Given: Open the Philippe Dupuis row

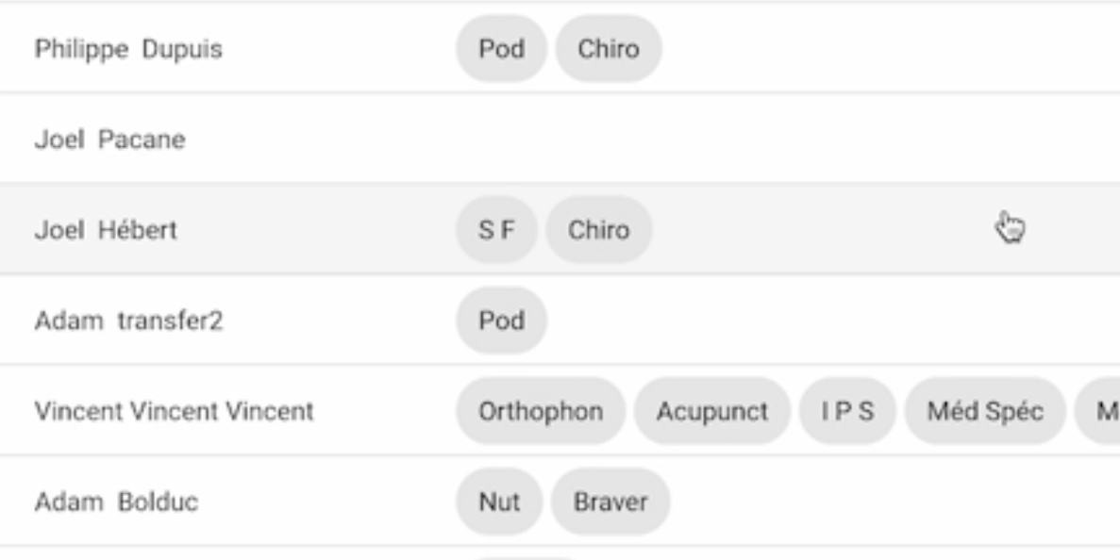Looking at the screenshot, I should coord(560,48).
